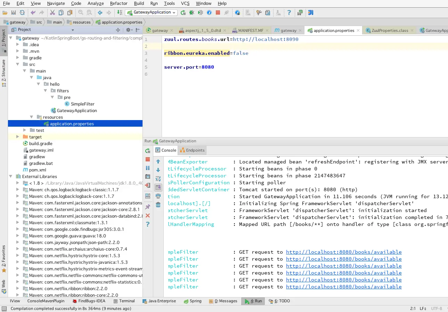Click the Debug bug icon in toolbar
448x312 pixels.
tap(192, 12)
